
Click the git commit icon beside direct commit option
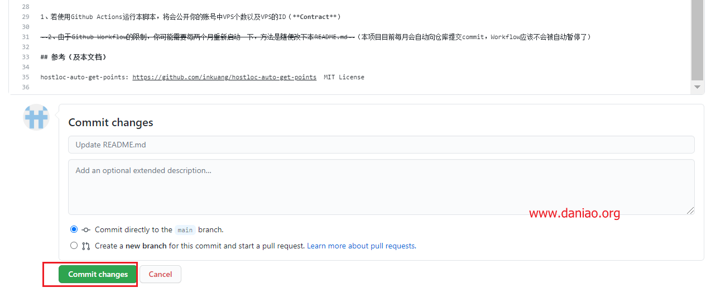86,229
